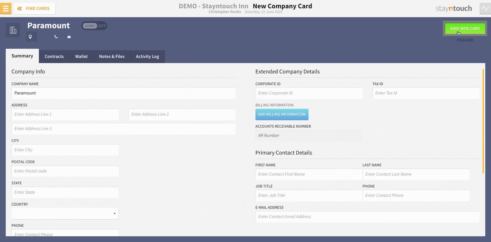Focus the Corporate ID field
Image resolution: width=491 pixels, height=242 pixels.
309,93
